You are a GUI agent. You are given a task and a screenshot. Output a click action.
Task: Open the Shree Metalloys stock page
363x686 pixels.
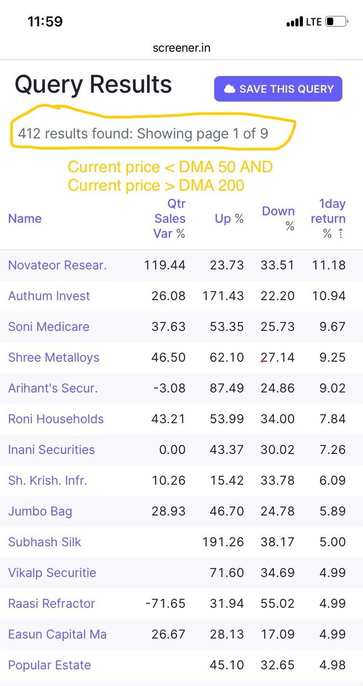54,358
